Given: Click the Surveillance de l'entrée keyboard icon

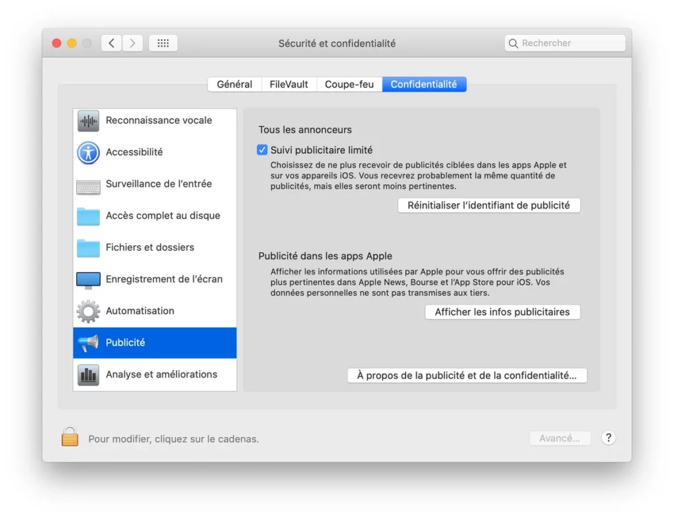Looking at the screenshot, I should 88,185.
